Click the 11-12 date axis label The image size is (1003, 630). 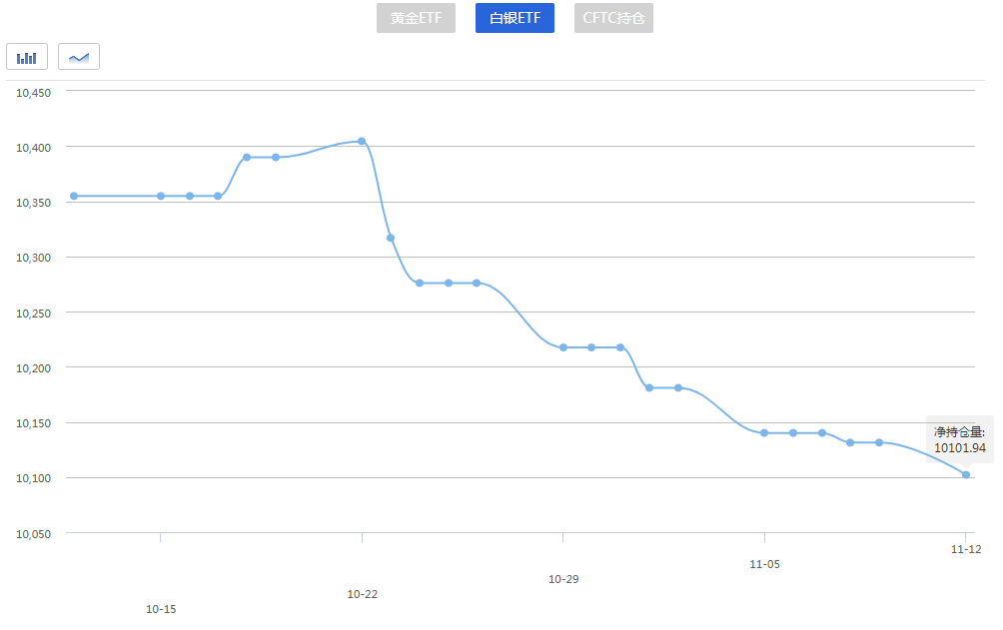pyautogui.click(x=965, y=549)
